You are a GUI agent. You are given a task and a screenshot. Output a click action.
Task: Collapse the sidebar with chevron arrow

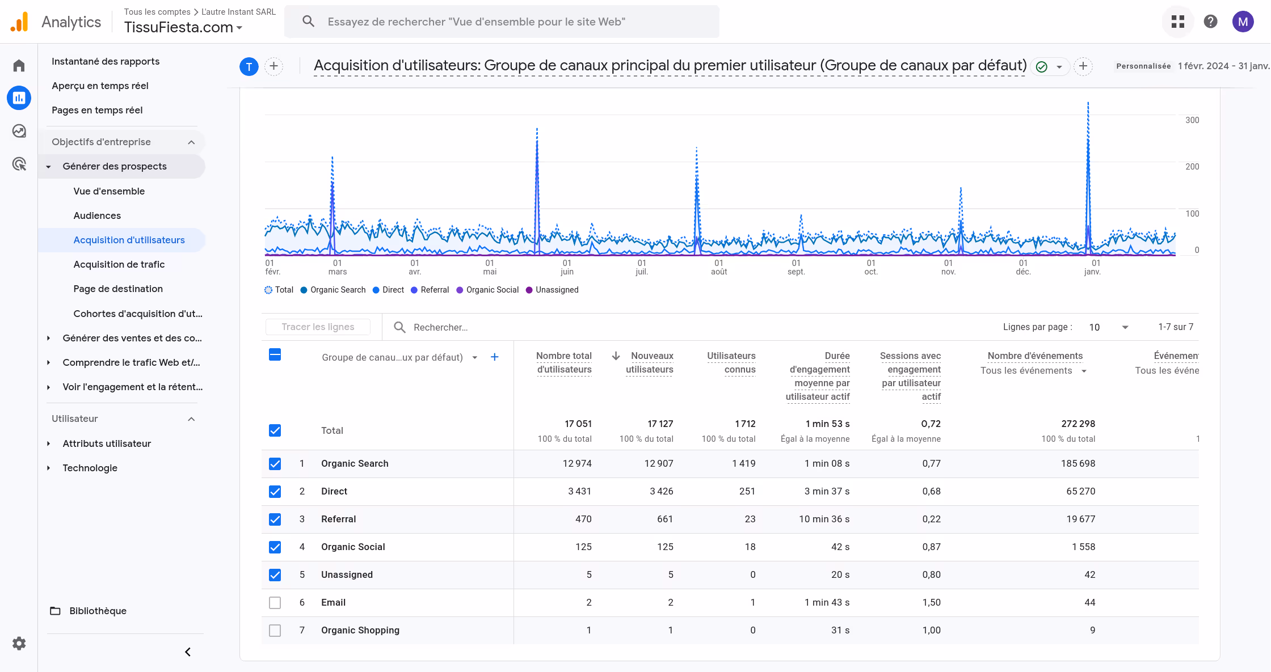[188, 652]
